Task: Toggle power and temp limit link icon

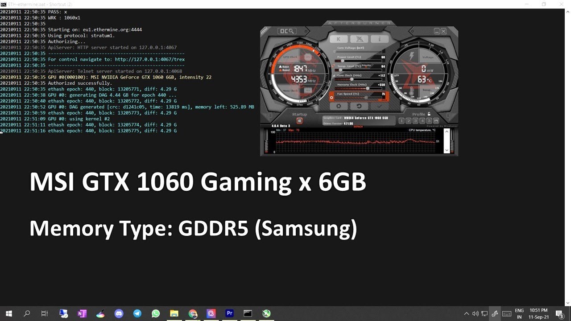Action: coord(333,66)
